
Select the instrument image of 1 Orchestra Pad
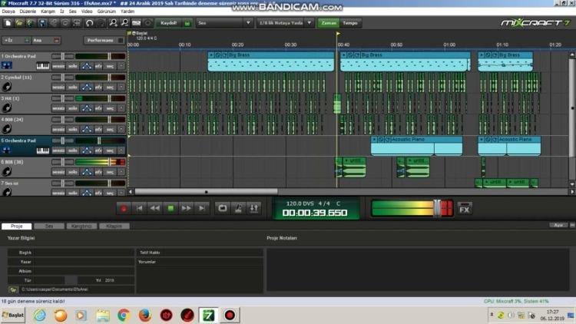(x=7, y=66)
